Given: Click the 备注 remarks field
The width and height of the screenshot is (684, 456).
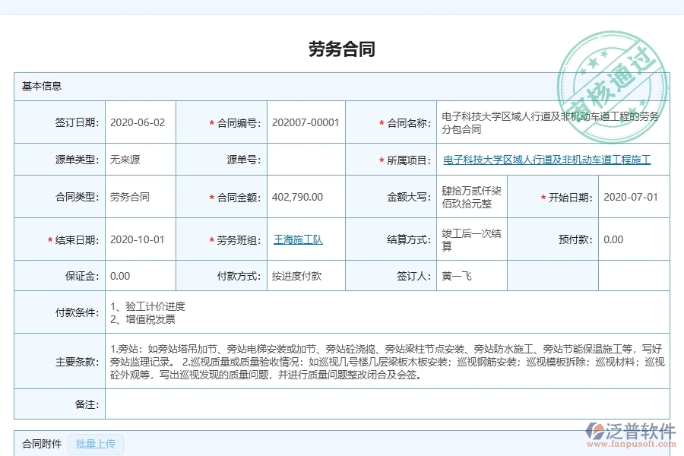Looking at the screenshot, I should pos(304,404).
